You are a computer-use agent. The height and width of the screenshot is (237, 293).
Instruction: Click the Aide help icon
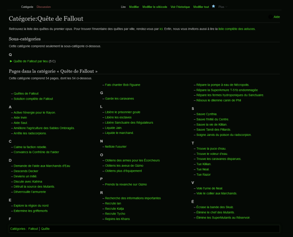[270, 17]
